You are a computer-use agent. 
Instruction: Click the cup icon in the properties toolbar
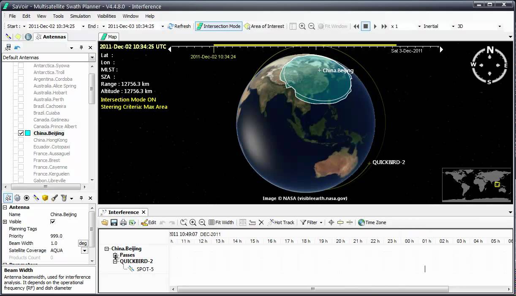tap(64, 197)
